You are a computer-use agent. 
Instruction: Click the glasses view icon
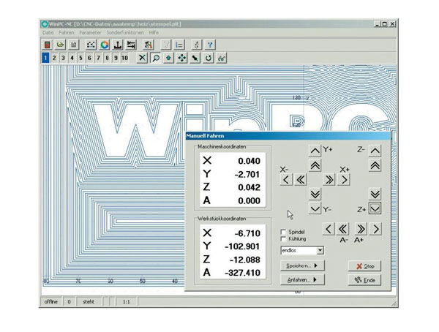coord(221,58)
